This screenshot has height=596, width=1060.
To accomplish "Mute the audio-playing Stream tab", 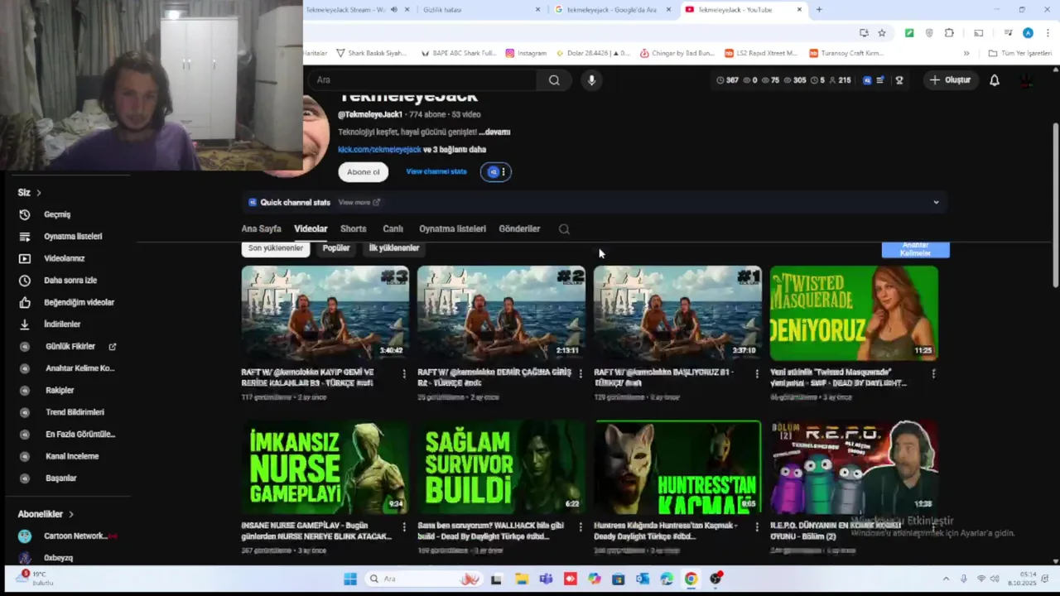I will point(394,10).
